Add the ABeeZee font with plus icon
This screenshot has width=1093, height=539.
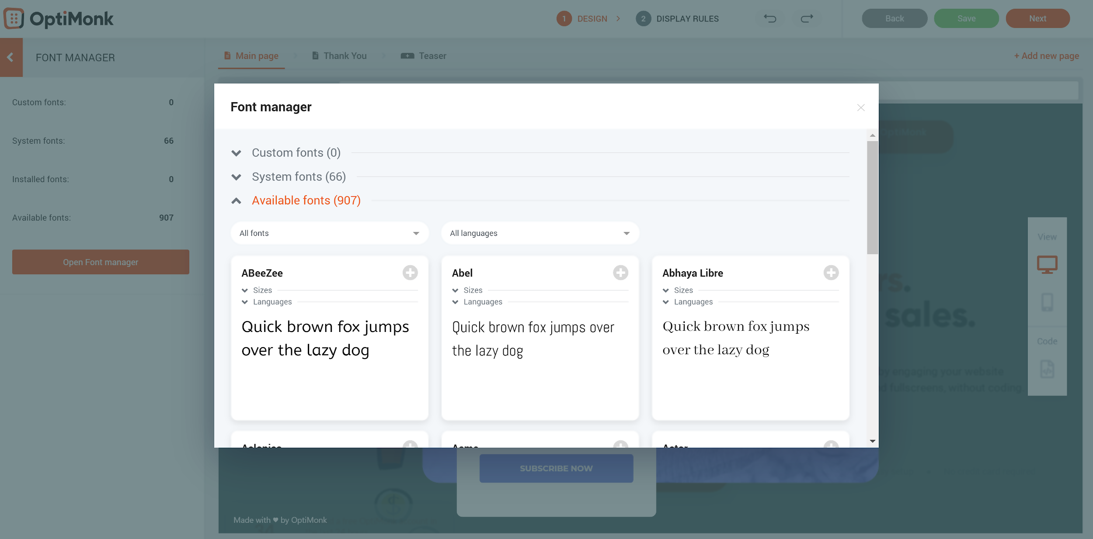point(410,273)
